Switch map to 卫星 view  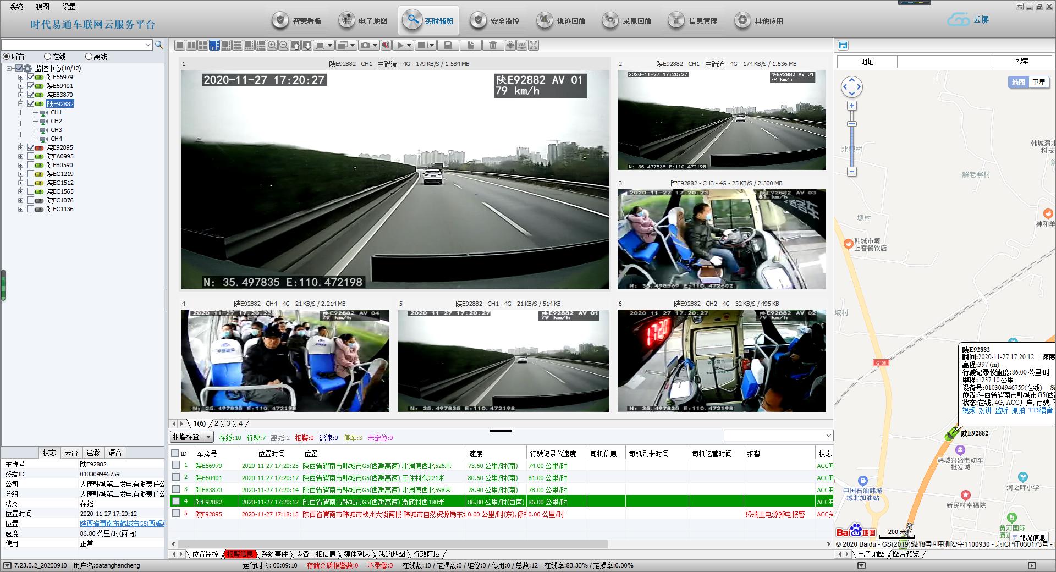pos(1038,82)
